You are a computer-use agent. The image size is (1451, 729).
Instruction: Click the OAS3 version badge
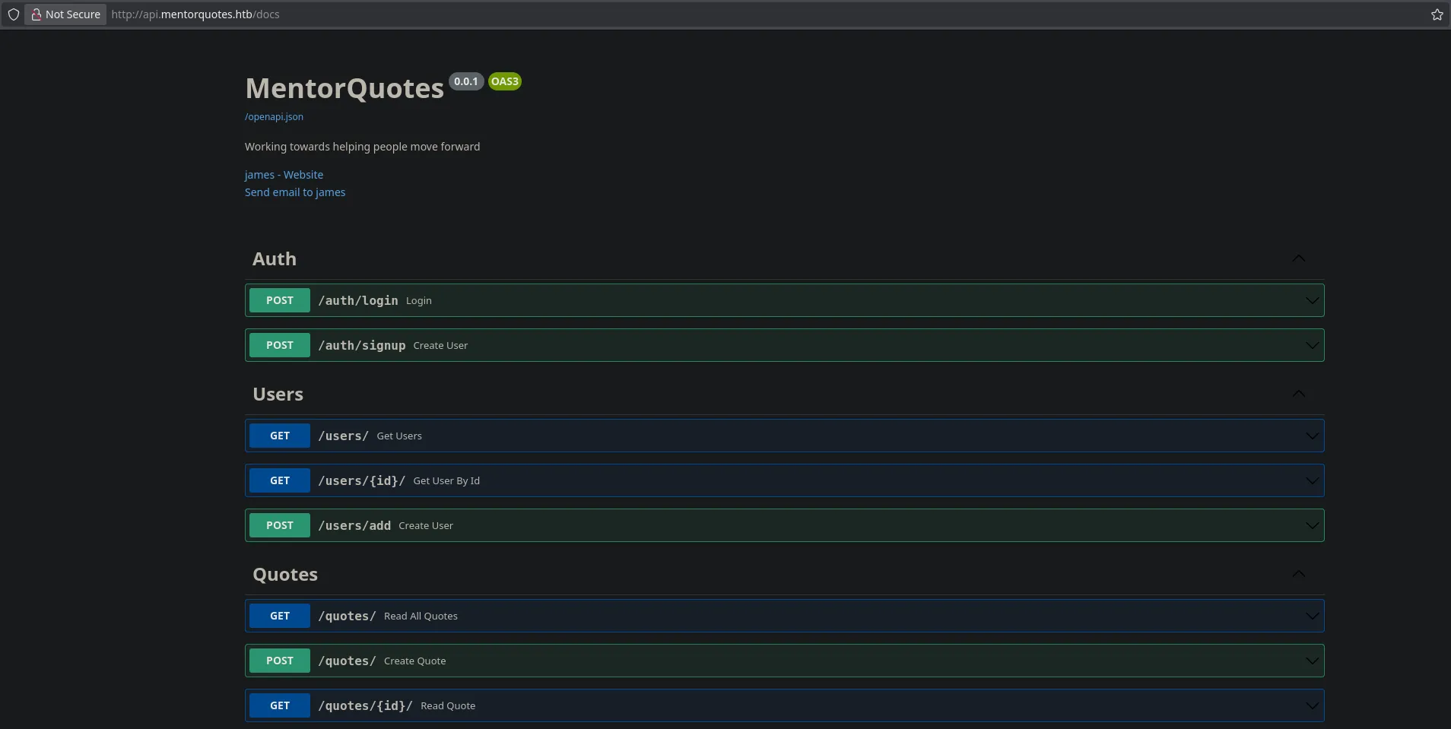(504, 81)
